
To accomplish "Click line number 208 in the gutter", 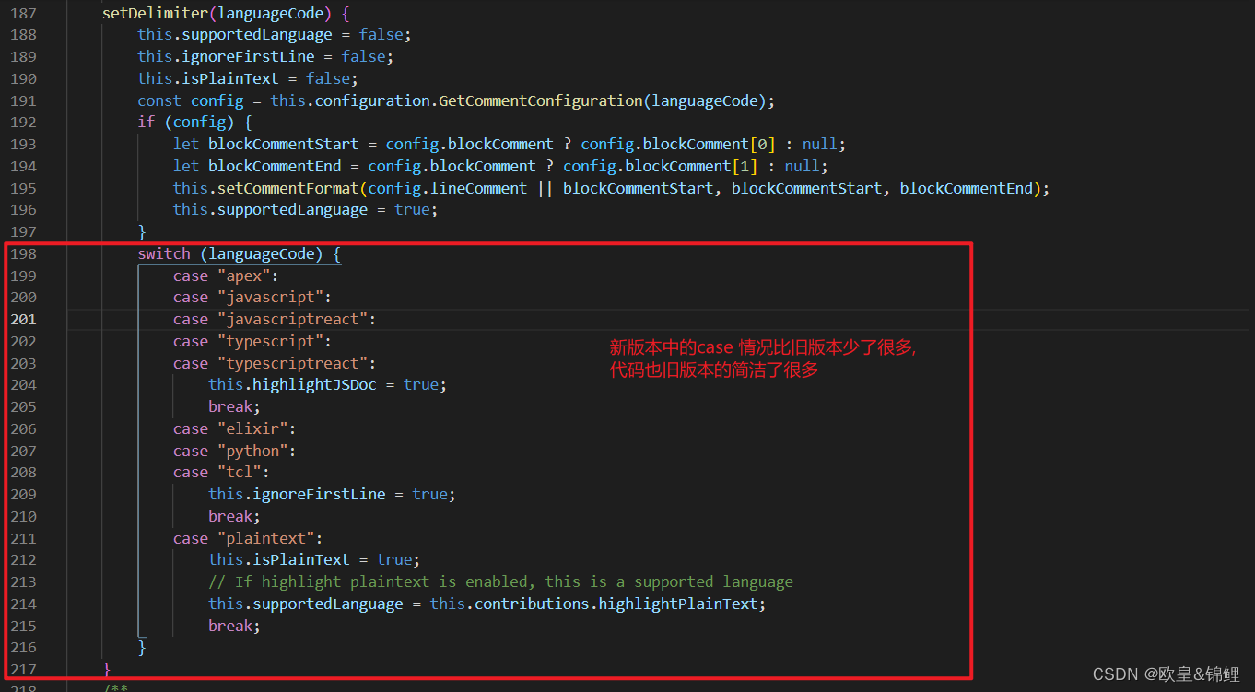I will 23,473.
